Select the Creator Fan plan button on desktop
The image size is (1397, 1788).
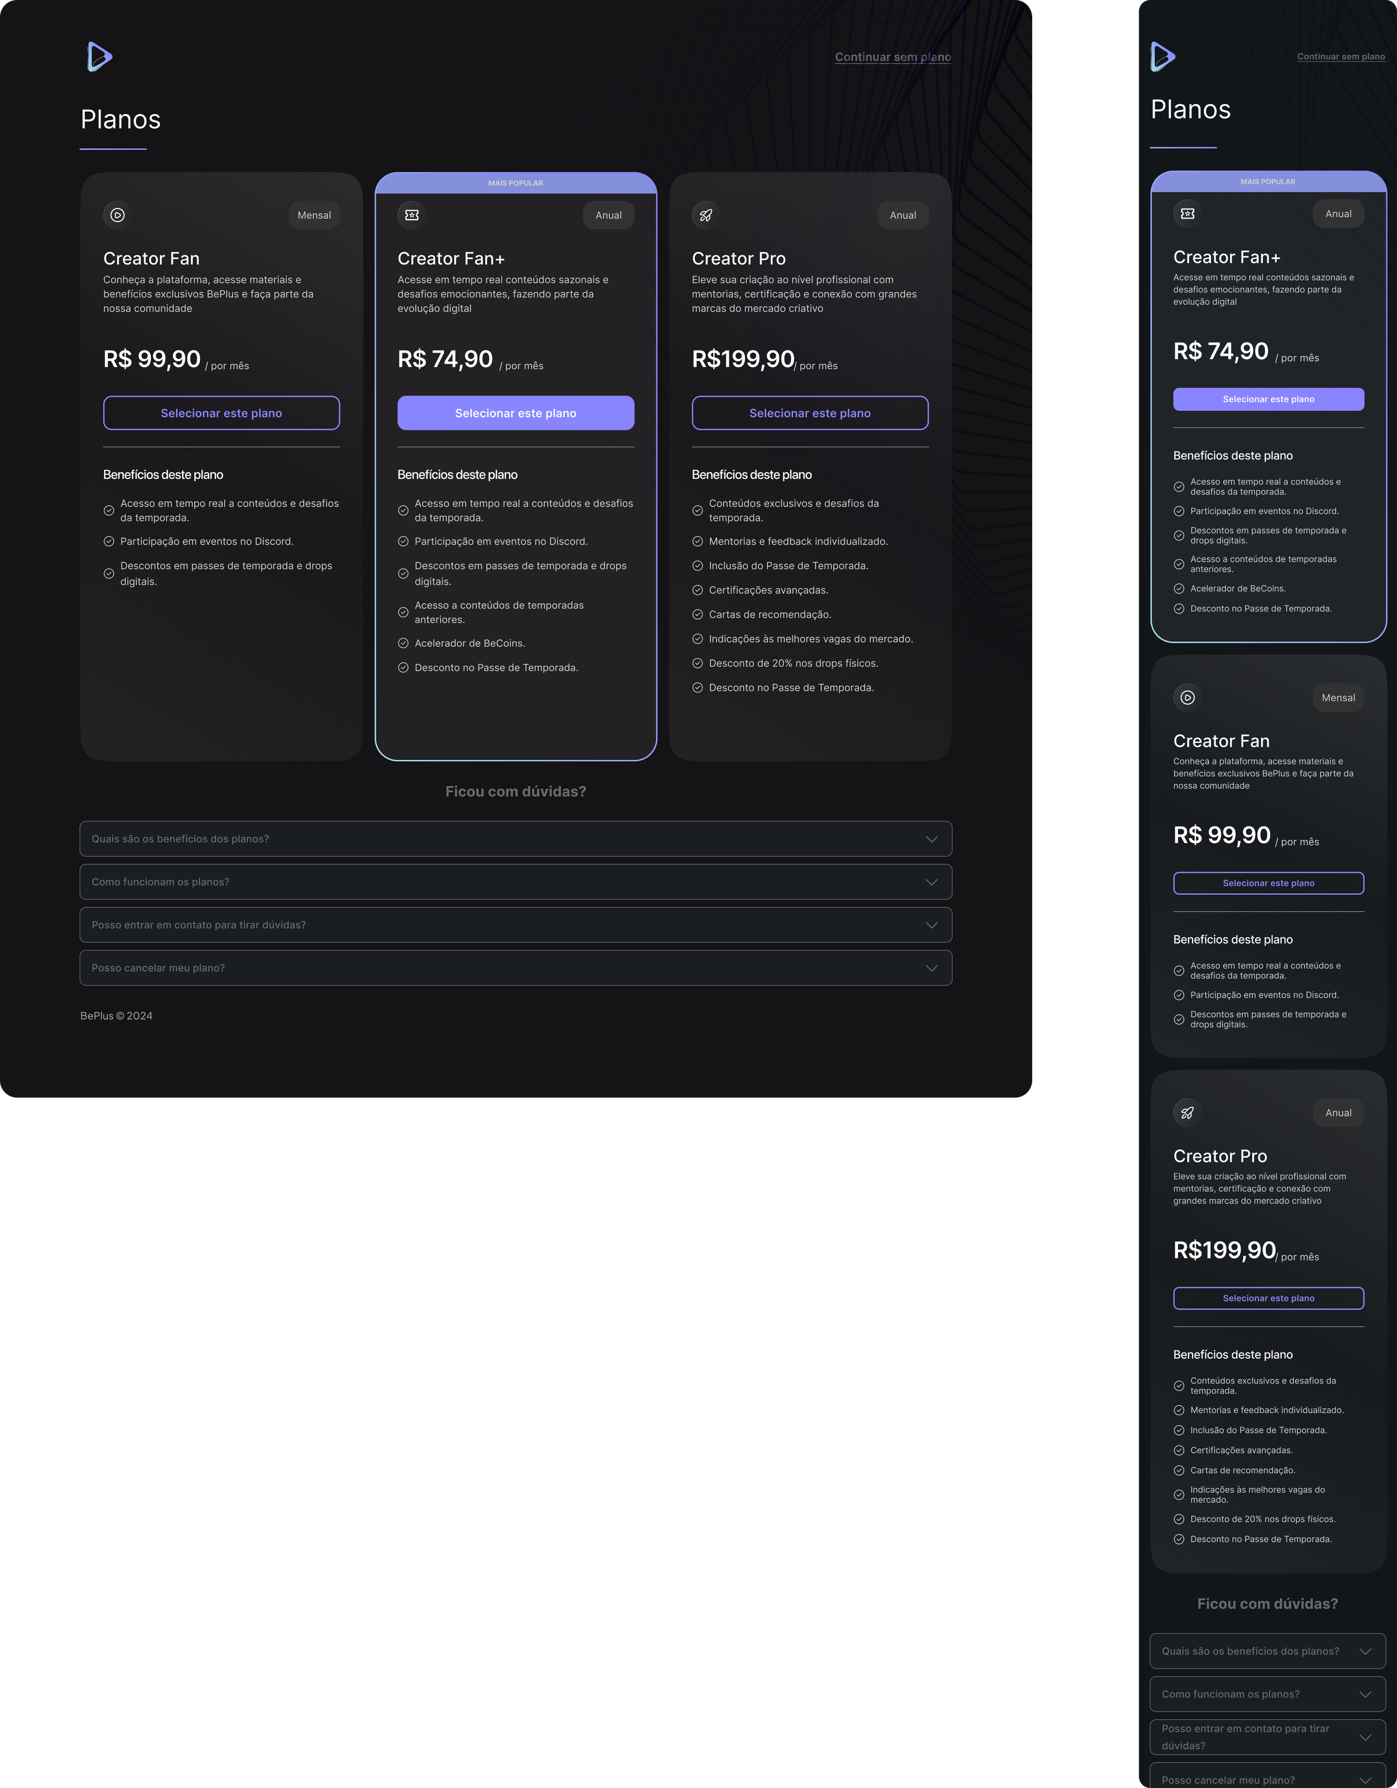(222, 414)
